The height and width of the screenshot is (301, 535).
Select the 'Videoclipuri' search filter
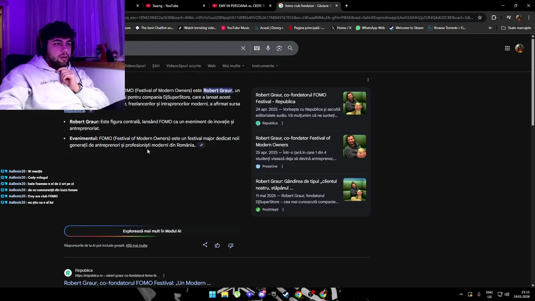(135, 66)
